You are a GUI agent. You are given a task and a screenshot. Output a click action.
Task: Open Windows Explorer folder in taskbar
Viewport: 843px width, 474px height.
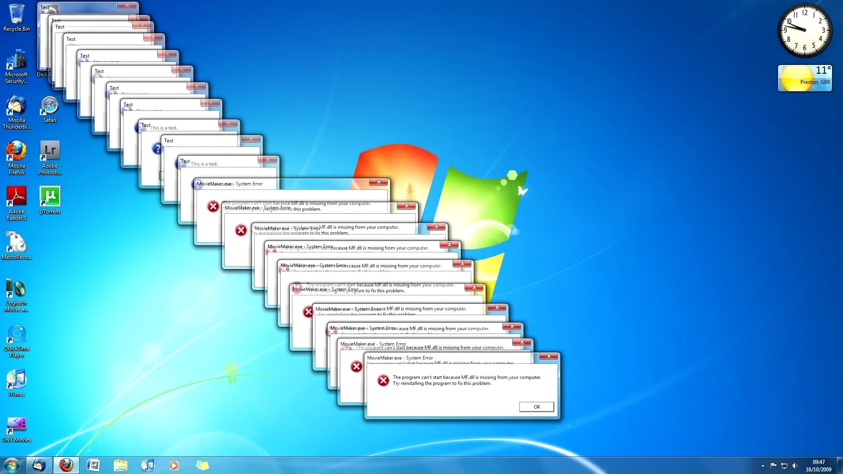(120, 465)
